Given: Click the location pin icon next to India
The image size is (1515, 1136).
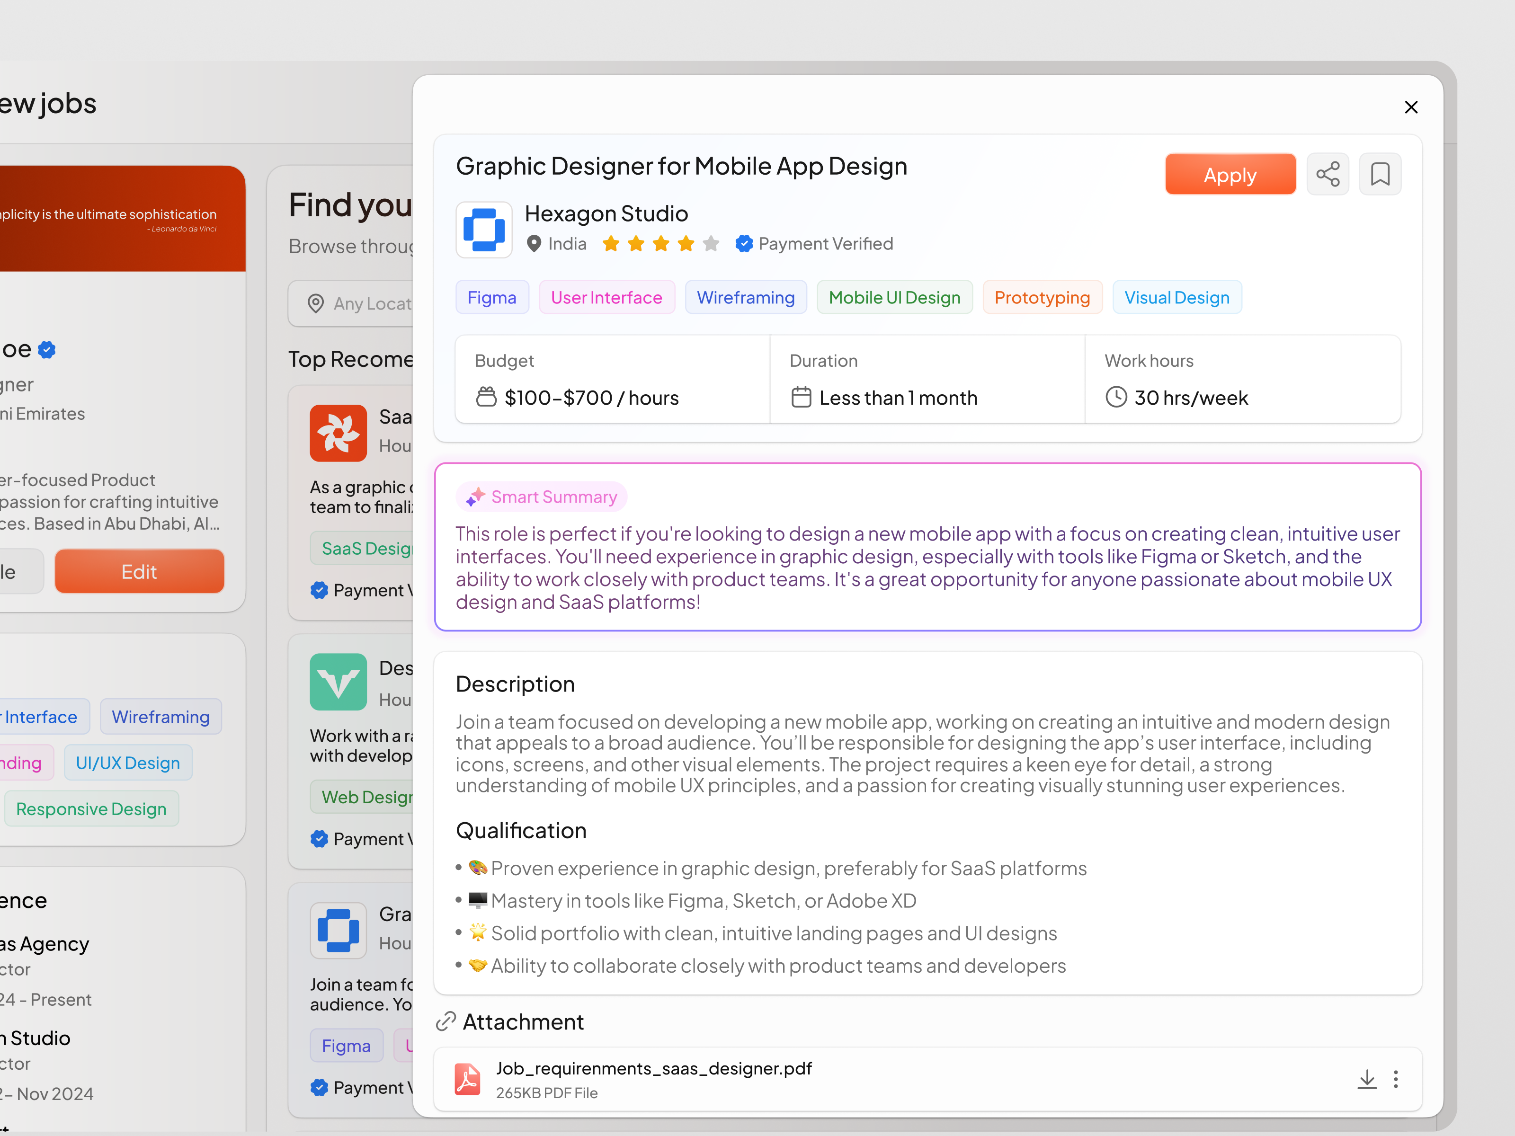Looking at the screenshot, I should (535, 243).
